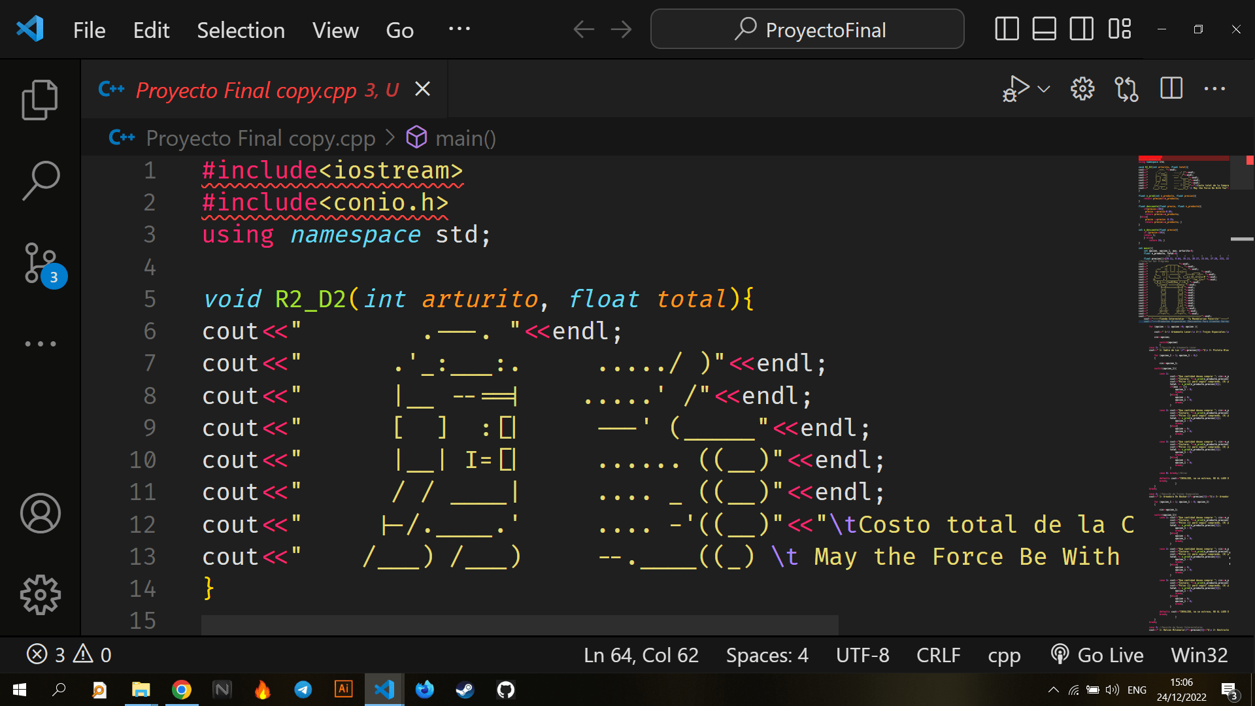Open GitHub Desktop from taskbar

pyautogui.click(x=505, y=690)
